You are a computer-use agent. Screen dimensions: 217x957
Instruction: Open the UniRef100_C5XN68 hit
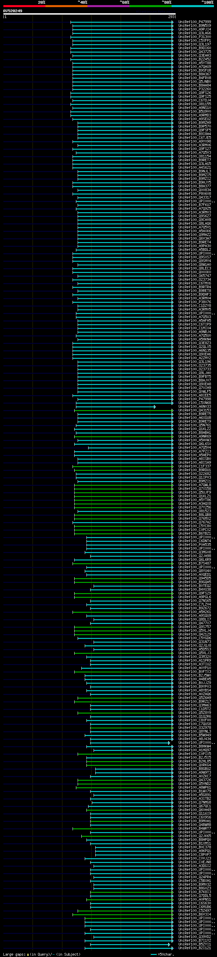coord(194,403)
